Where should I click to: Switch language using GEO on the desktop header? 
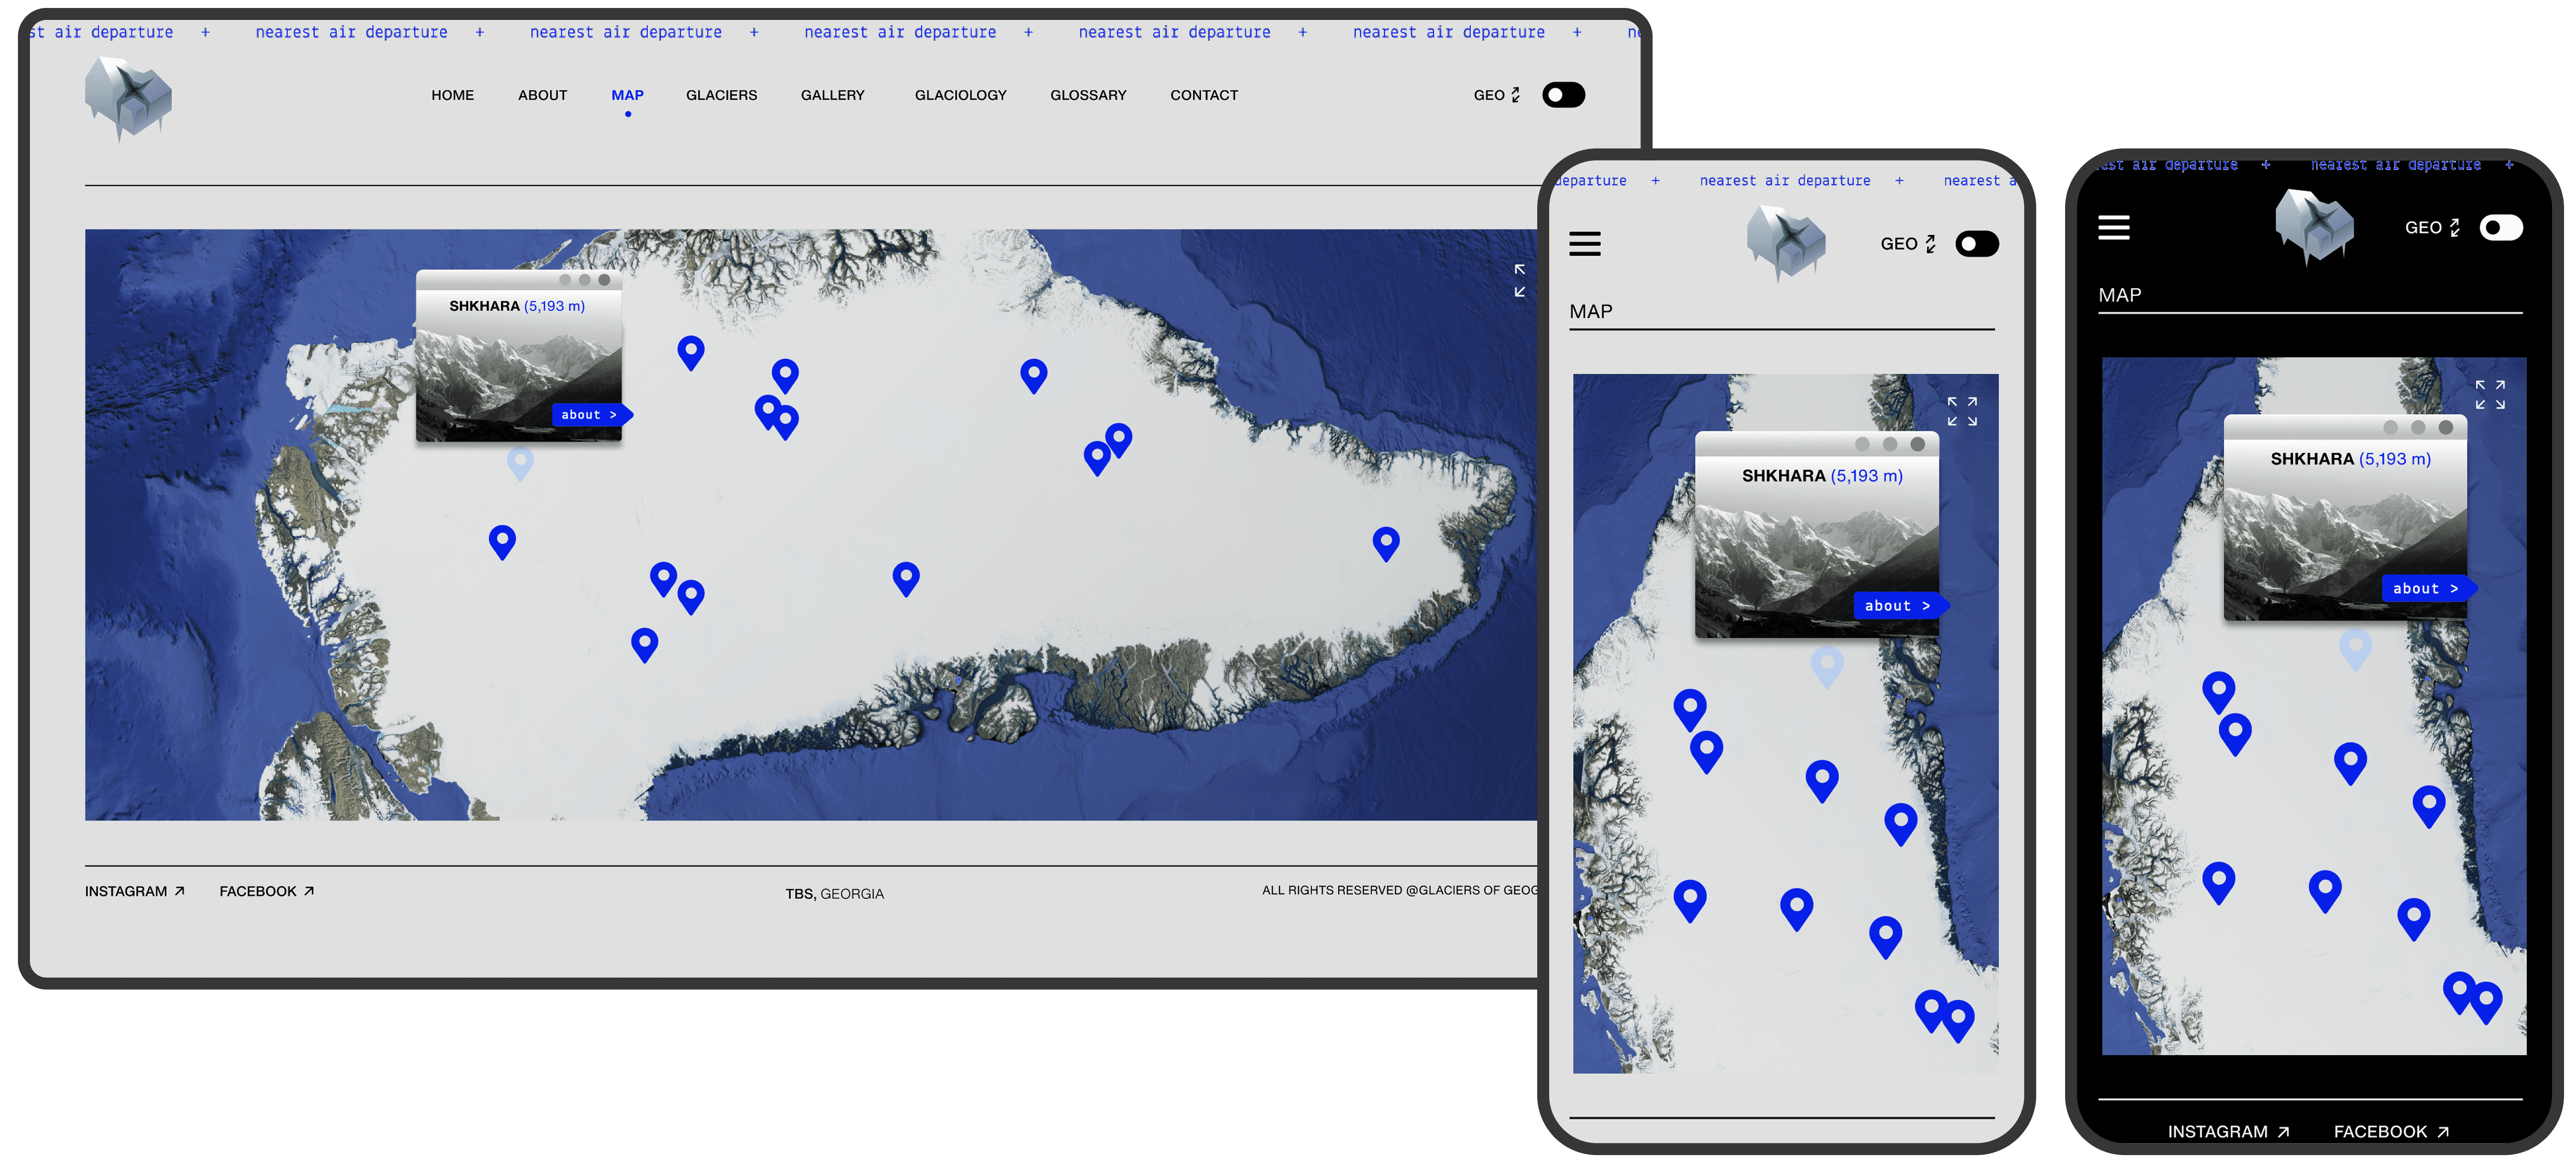[1496, 95]
